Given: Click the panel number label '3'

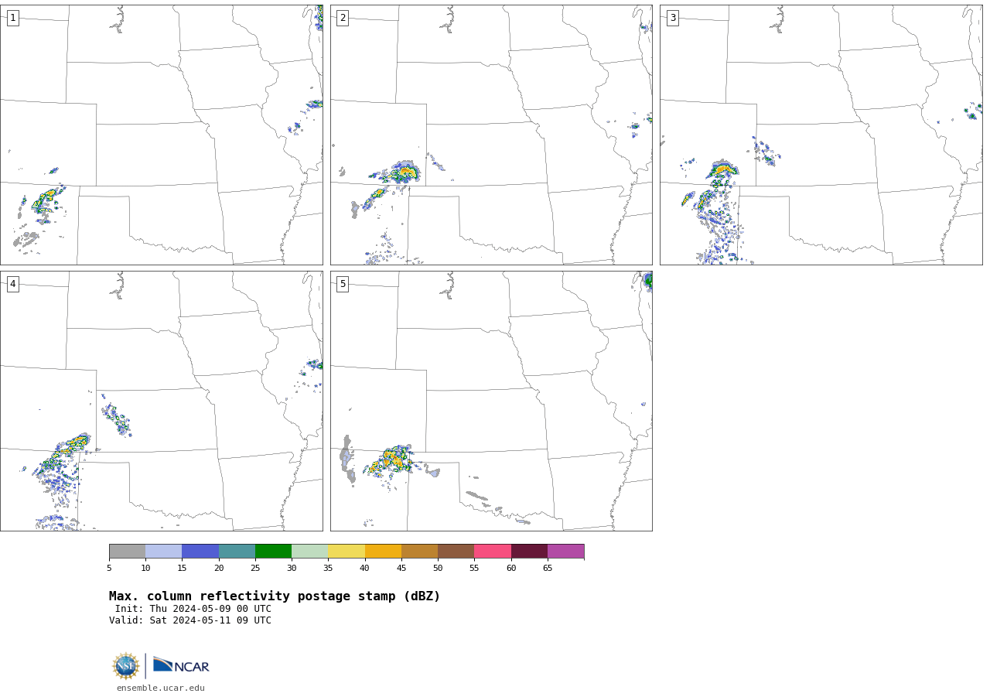Looking at the screenshot, I should click(673, 18).
